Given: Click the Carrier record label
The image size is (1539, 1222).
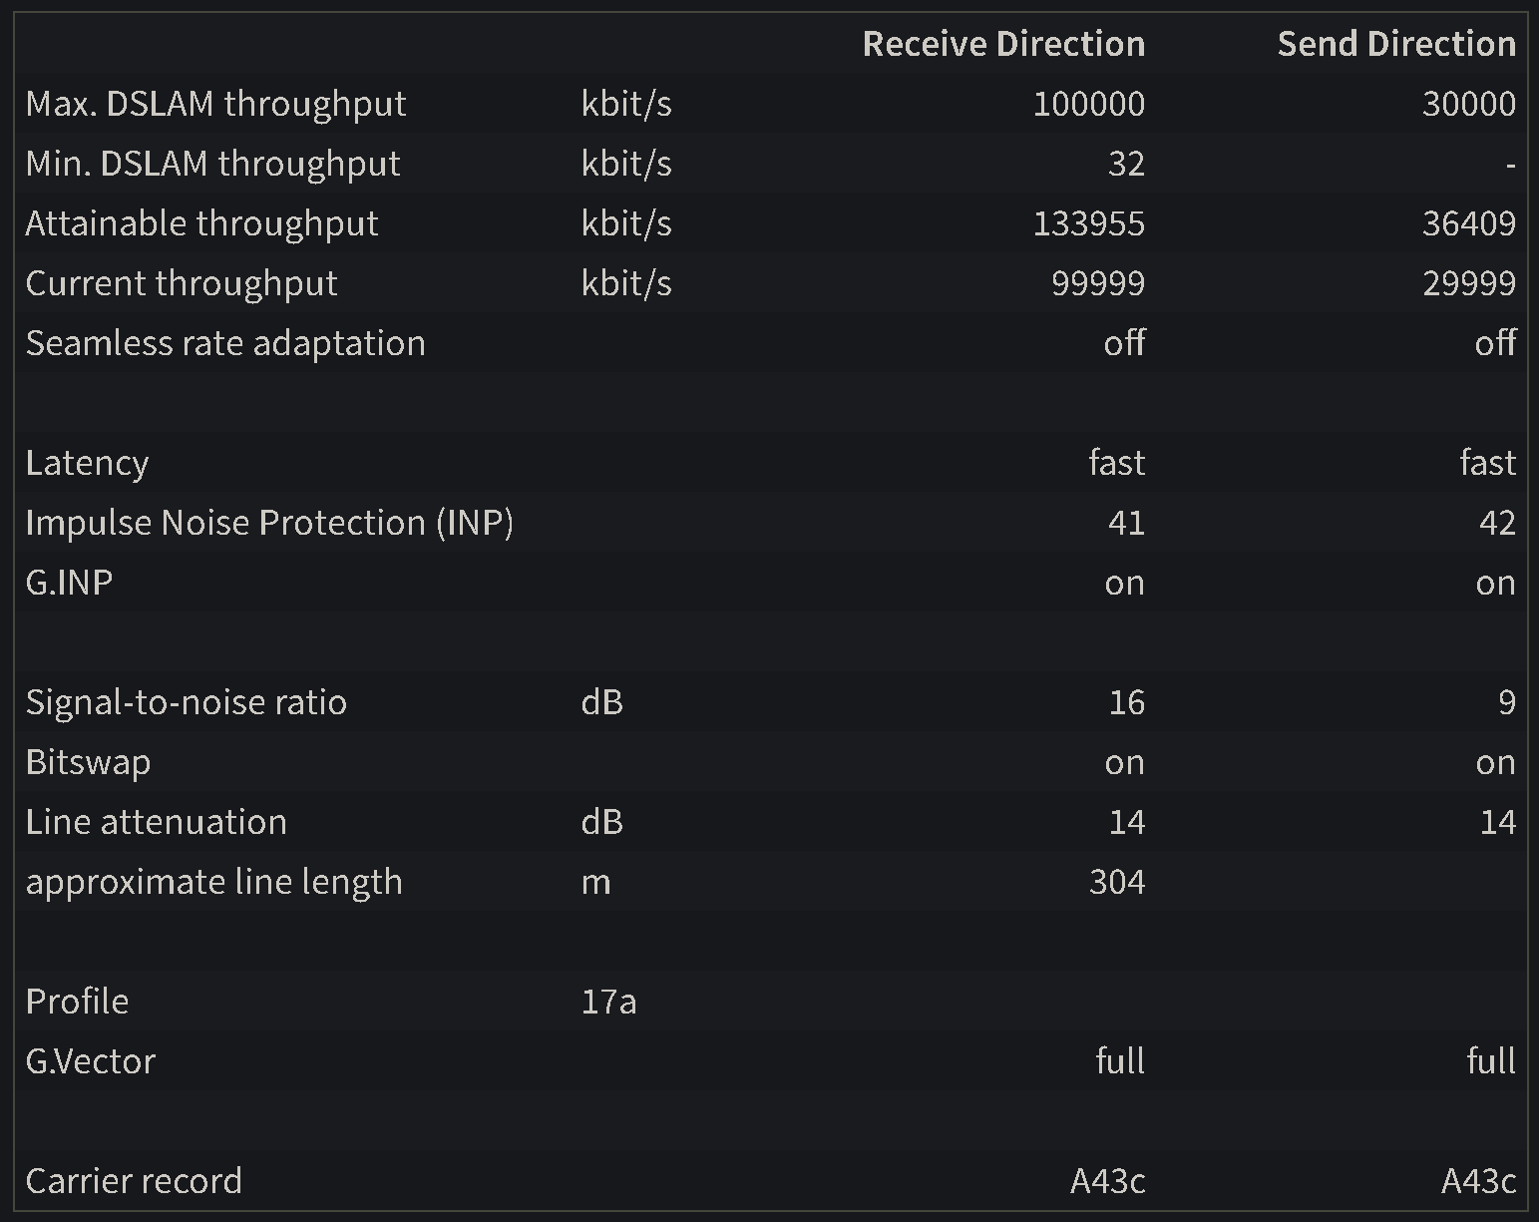Looking at the screenshot, I should point(134,1181).
